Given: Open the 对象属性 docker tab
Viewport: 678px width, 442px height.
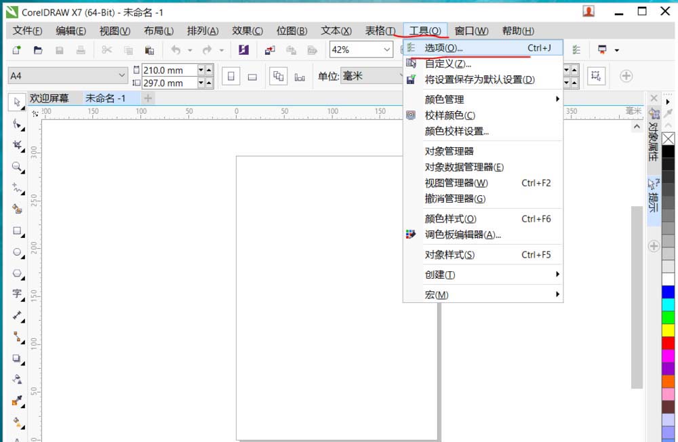Looking at the screenshot, I should pos(654,136).
